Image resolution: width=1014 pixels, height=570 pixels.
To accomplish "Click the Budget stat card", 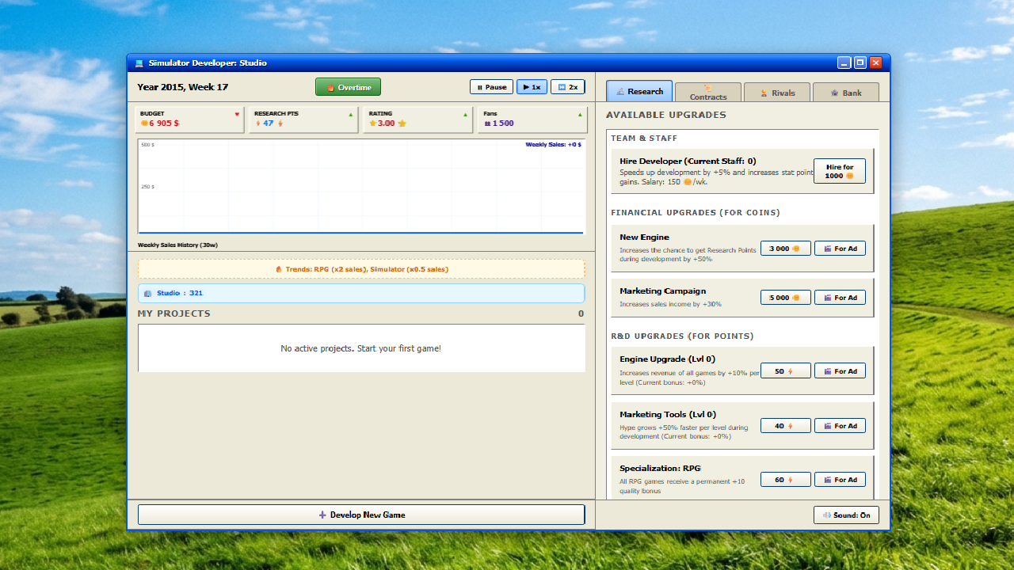I will pyautogui.click(x=189, y=120).
